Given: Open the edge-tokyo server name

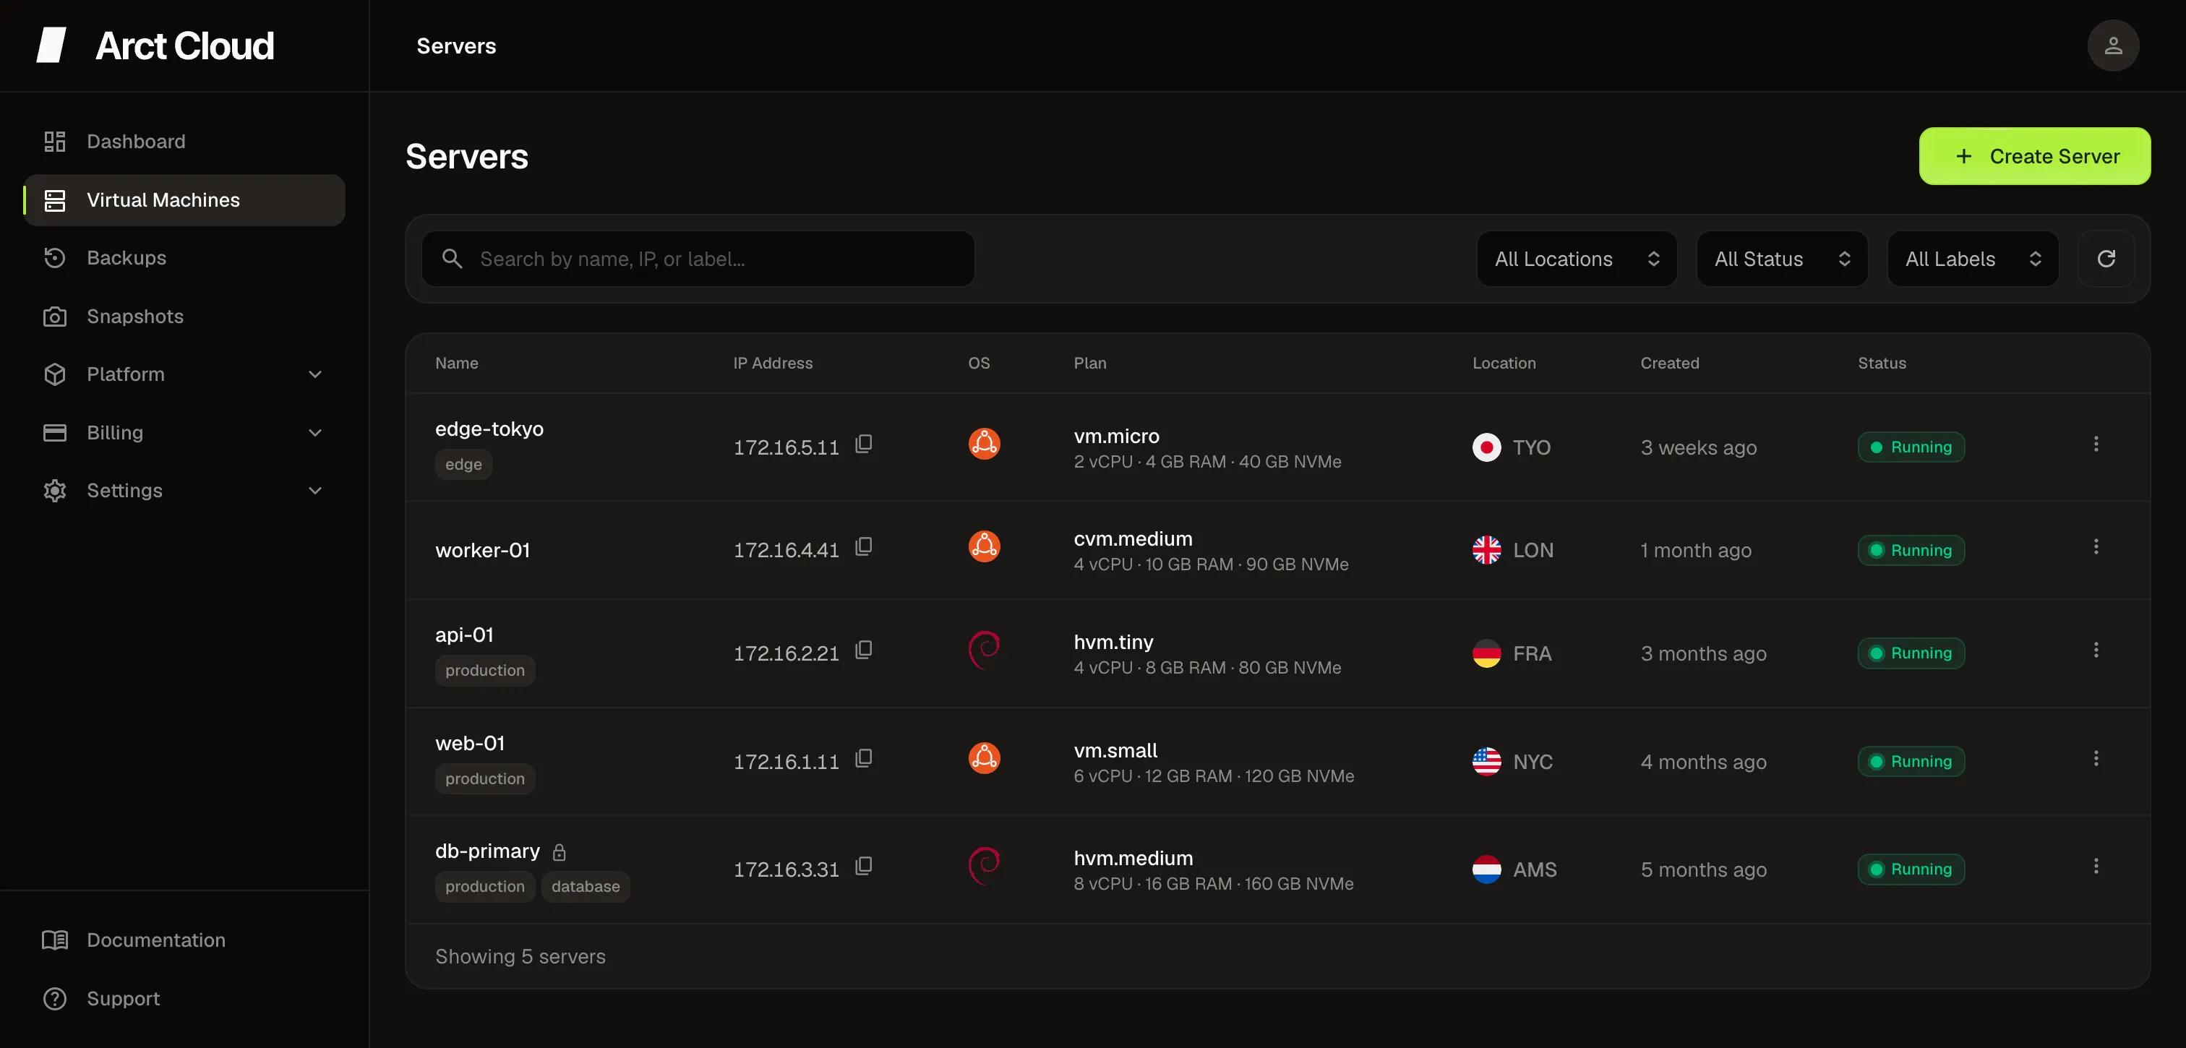Looking at the screenshot, I should pos(489,429).
